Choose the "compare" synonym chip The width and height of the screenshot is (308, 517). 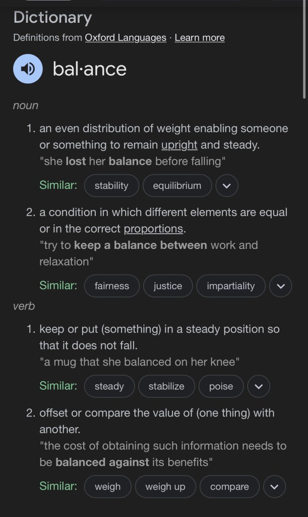click(229, 487)
